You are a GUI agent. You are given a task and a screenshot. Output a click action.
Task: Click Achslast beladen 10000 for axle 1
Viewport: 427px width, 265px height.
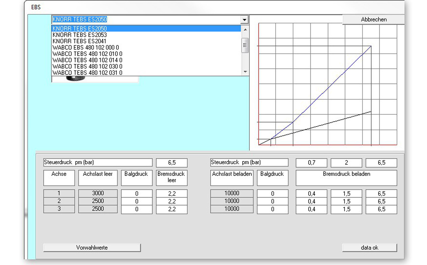[x=232, y=193]
